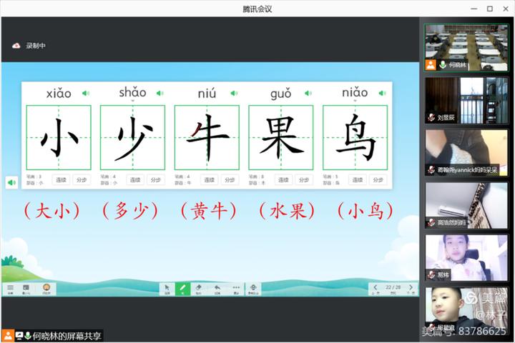Play pronunciation audio for xiǎo

[x=86, y=93]
